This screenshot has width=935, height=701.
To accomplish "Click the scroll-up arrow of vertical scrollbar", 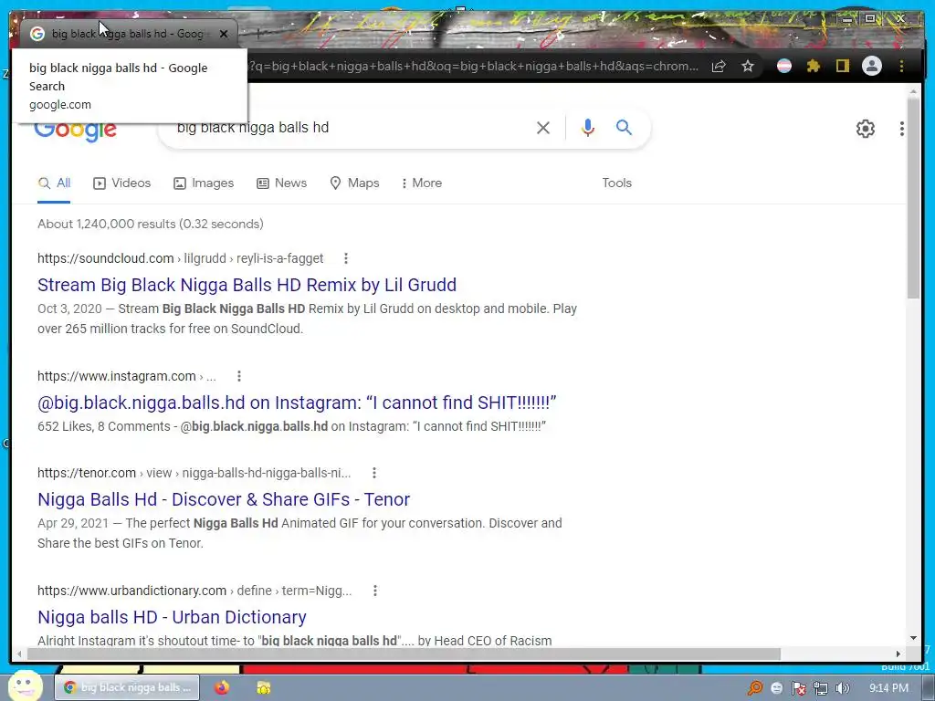I will (x=913, y=92).
